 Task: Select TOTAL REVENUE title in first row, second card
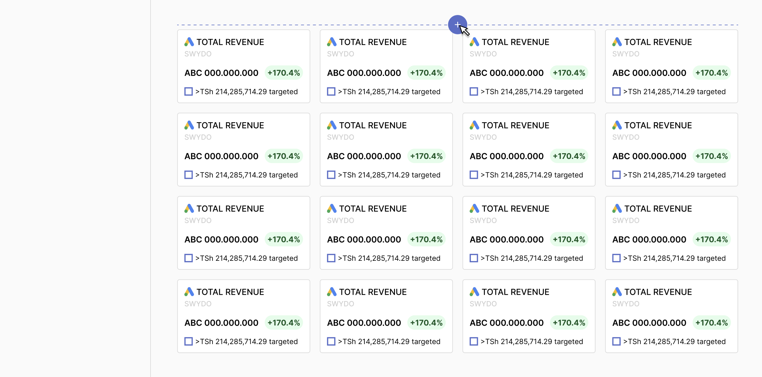(373, 42)
